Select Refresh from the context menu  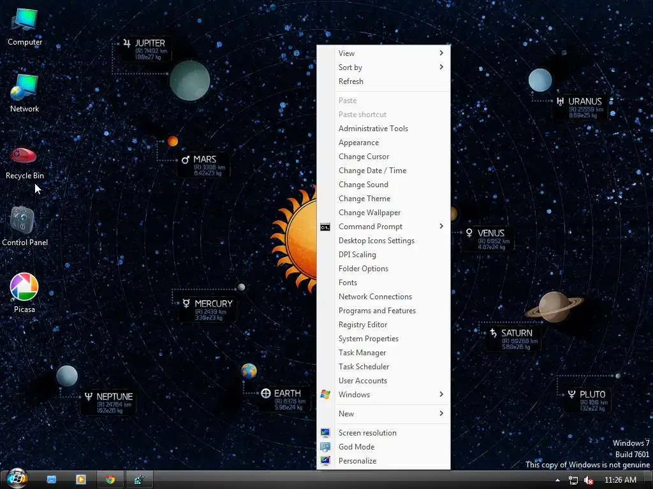tap(383, 81)
